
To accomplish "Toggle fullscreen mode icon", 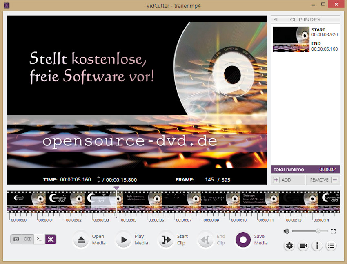I will tap(333, 231).
